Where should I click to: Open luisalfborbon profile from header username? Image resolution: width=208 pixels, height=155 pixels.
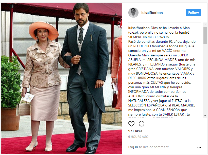tap(152, 13)
